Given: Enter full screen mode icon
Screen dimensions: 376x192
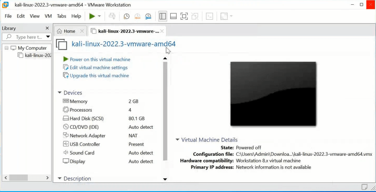Looking at the screenshot, I should tap(184, 16).
